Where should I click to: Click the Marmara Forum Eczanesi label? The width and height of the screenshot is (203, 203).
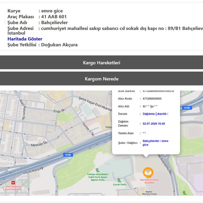(149, 181)
